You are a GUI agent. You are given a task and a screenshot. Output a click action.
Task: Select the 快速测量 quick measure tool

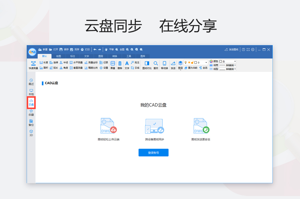point(33,65)
